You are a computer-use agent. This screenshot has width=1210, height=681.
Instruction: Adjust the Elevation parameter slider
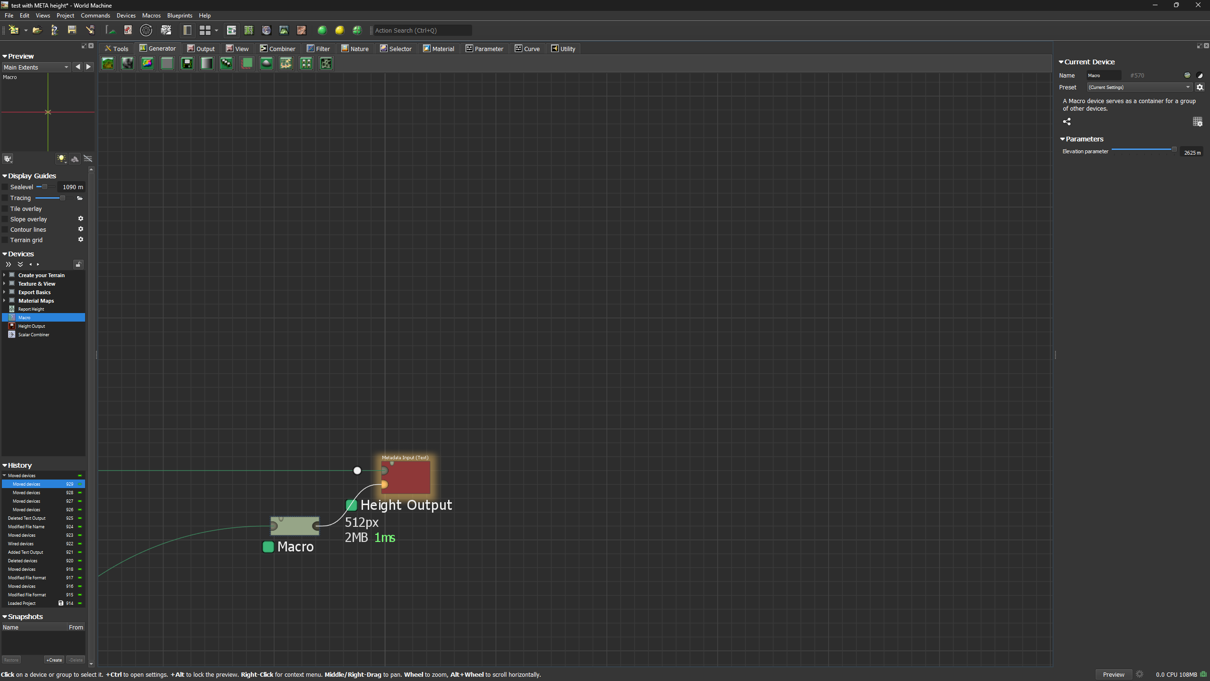[1174, 149]
